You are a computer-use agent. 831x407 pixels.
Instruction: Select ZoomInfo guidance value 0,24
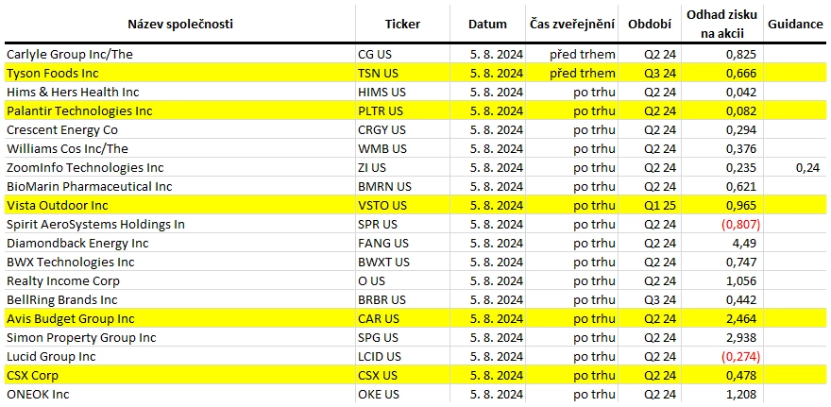tap(795, 167)
